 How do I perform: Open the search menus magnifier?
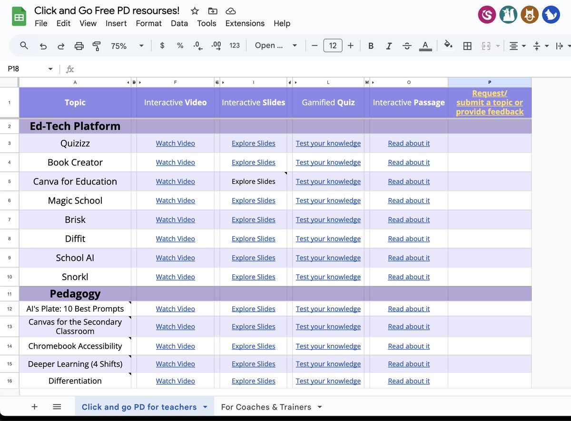coord(24,46)
